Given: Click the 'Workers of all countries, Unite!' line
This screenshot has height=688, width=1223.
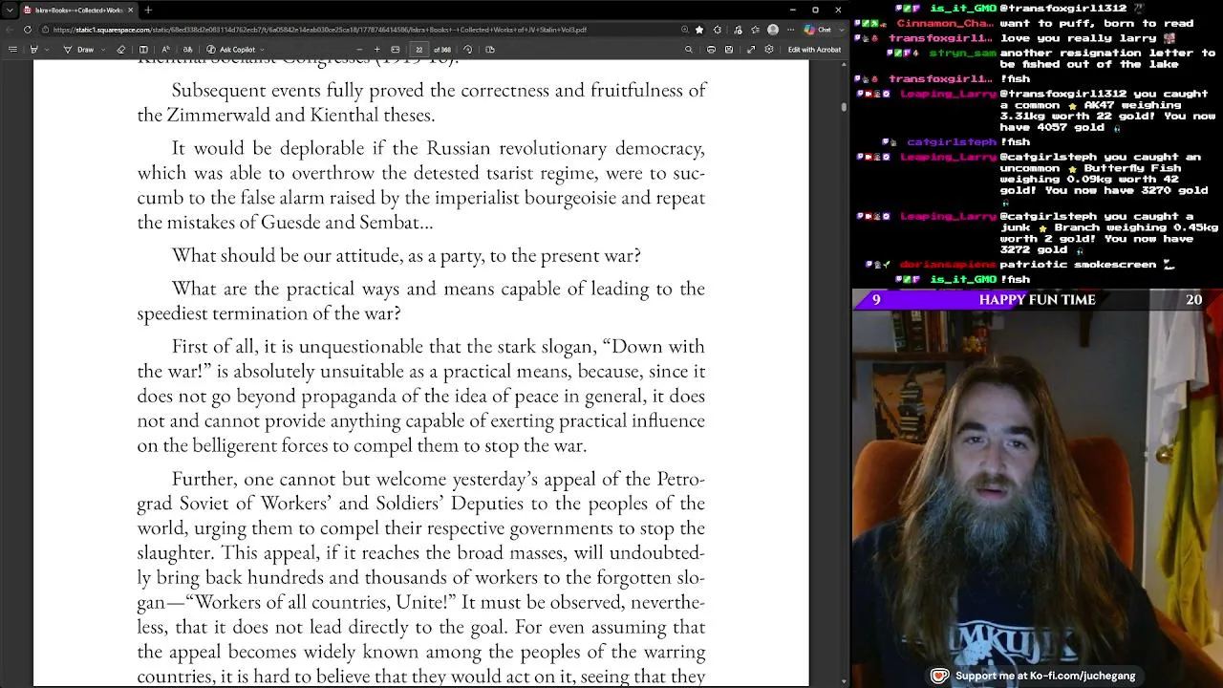Looking at the screenshot, I should (321, 601).
